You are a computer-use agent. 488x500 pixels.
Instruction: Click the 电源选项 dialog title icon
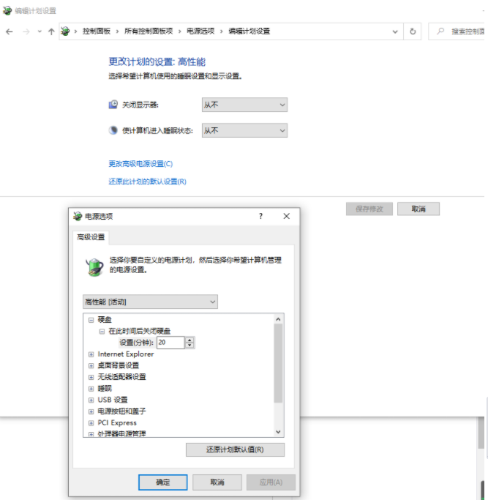pyautogui.click(x=78, y=216)
